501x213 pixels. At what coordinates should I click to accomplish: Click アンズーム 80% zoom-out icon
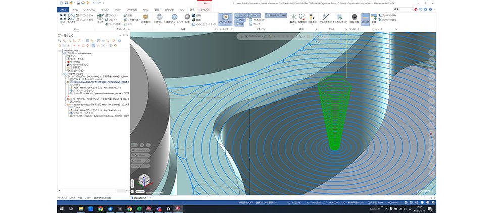pyautogui.click(x=78, y=20)
